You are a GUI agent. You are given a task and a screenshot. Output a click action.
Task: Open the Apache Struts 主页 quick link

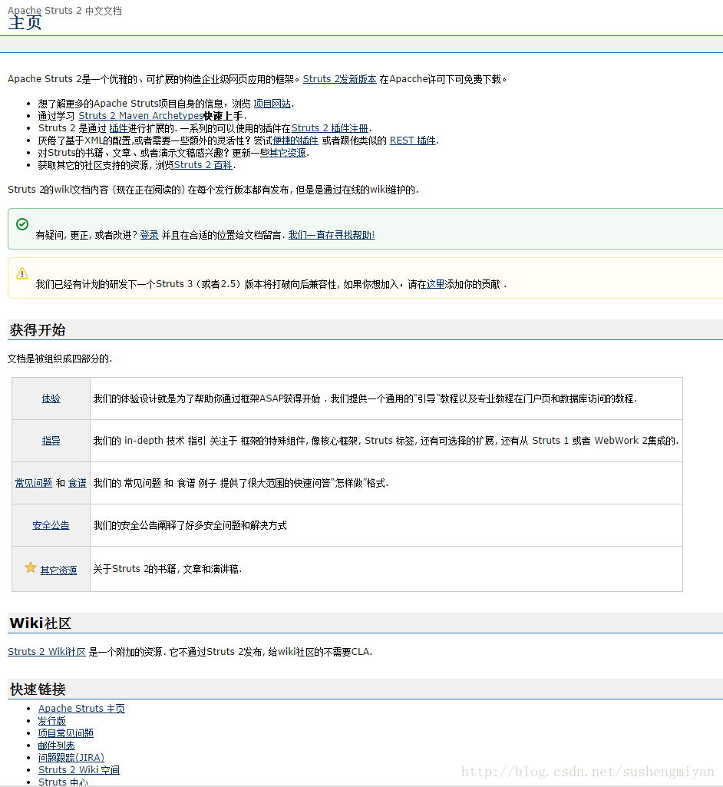tap(81, 708)
